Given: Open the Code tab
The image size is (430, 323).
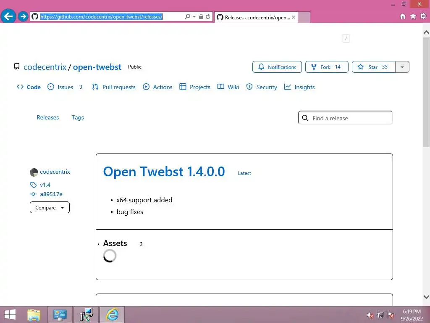Looking at the screenshot, I should click(x=29, y=87).
